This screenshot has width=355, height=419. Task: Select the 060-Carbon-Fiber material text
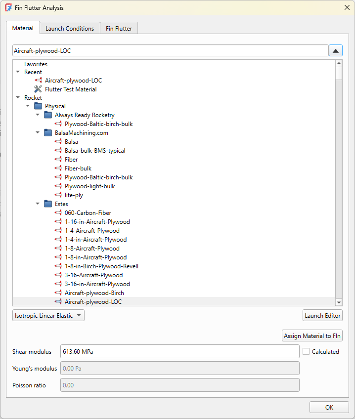[x=88, y=212]
